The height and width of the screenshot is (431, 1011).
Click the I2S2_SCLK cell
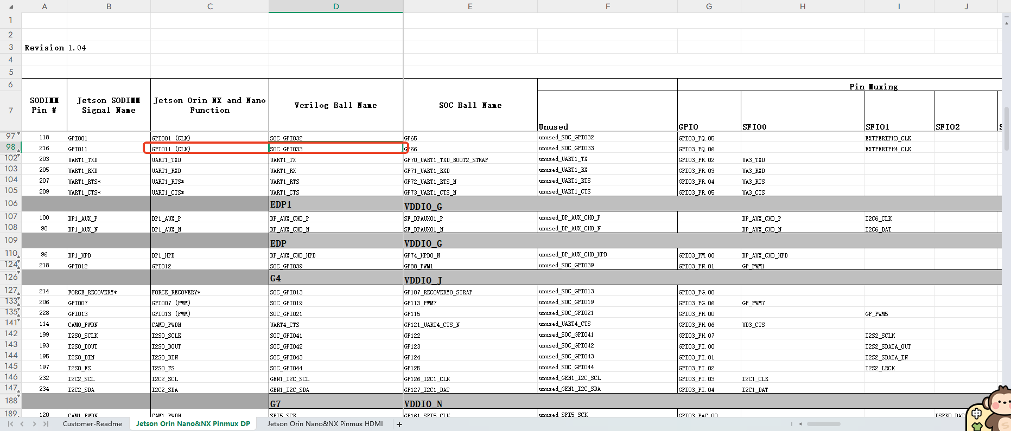coord(899,335)
